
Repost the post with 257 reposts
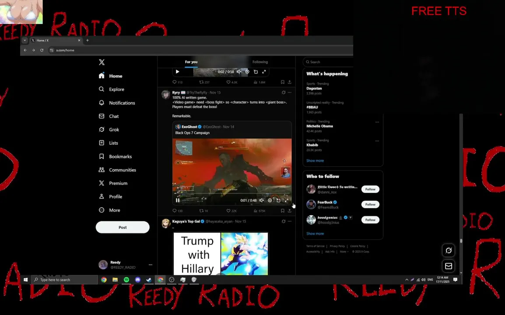coord(204,82)
